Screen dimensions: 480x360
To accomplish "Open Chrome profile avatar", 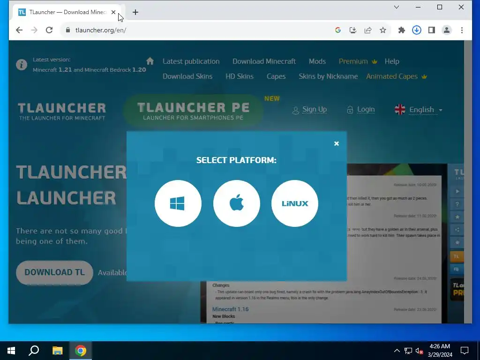I will point(447,30).
